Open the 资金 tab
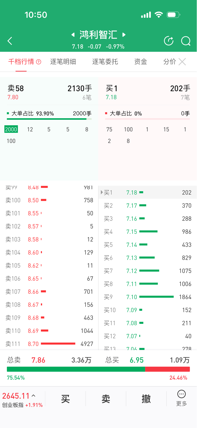Image resolution: width=197 pixels, height=428 pixels. [x=140, y=62]
